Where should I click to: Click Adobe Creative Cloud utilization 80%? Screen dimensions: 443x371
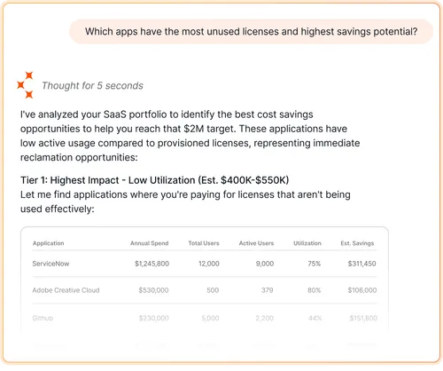point(314,290)
